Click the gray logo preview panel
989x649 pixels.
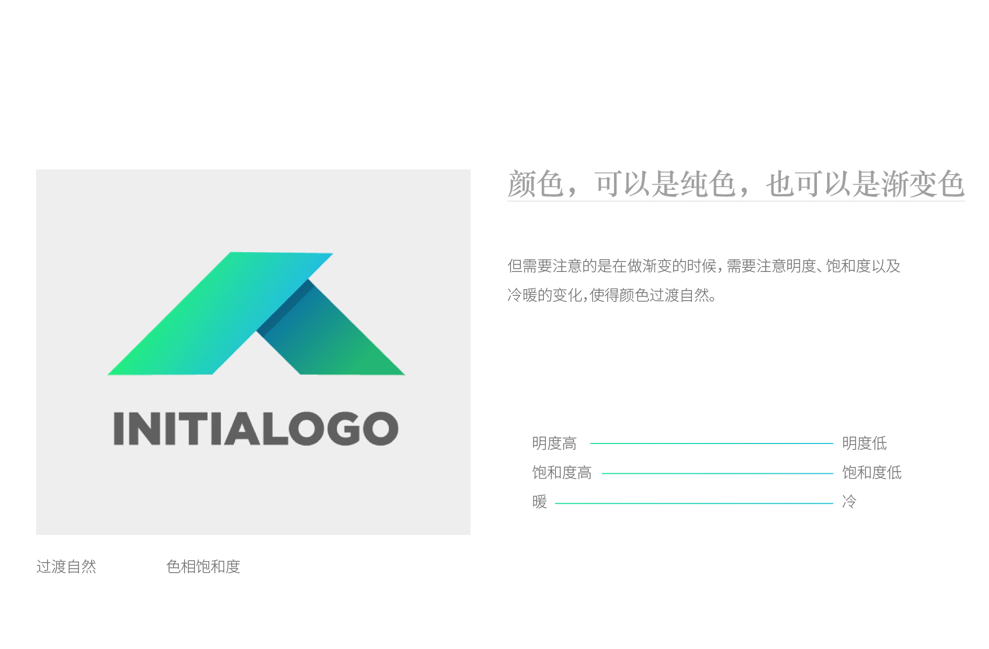(x=253, y=352)
